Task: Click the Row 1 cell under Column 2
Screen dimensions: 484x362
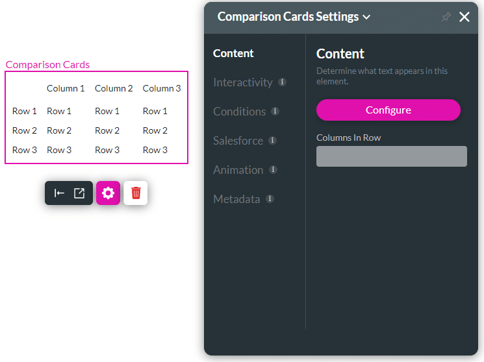Action: click(x=107, y=111)
